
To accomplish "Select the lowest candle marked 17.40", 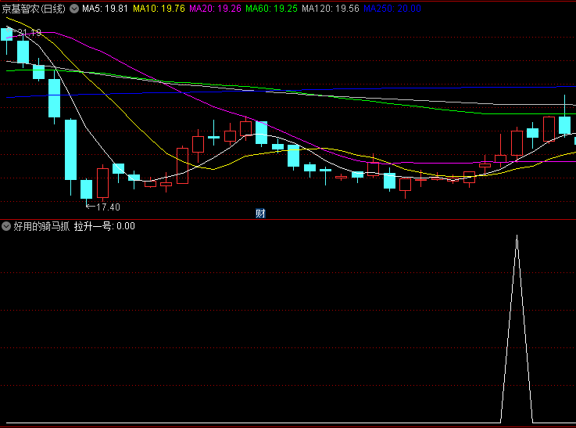I will (x=86, y=190).
